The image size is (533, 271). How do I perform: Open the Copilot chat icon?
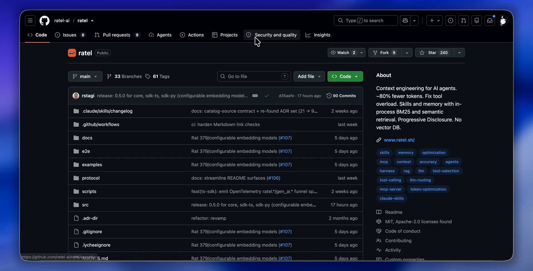coord(405,20)
